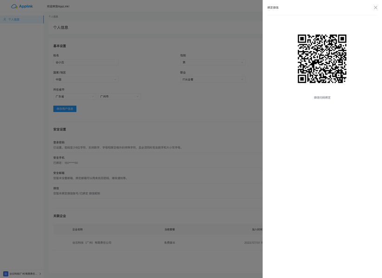The width and height of the screenshot is (382, 278).
Task: Expand the company switcher chevron at bottom left
Action: click(40, 274)
